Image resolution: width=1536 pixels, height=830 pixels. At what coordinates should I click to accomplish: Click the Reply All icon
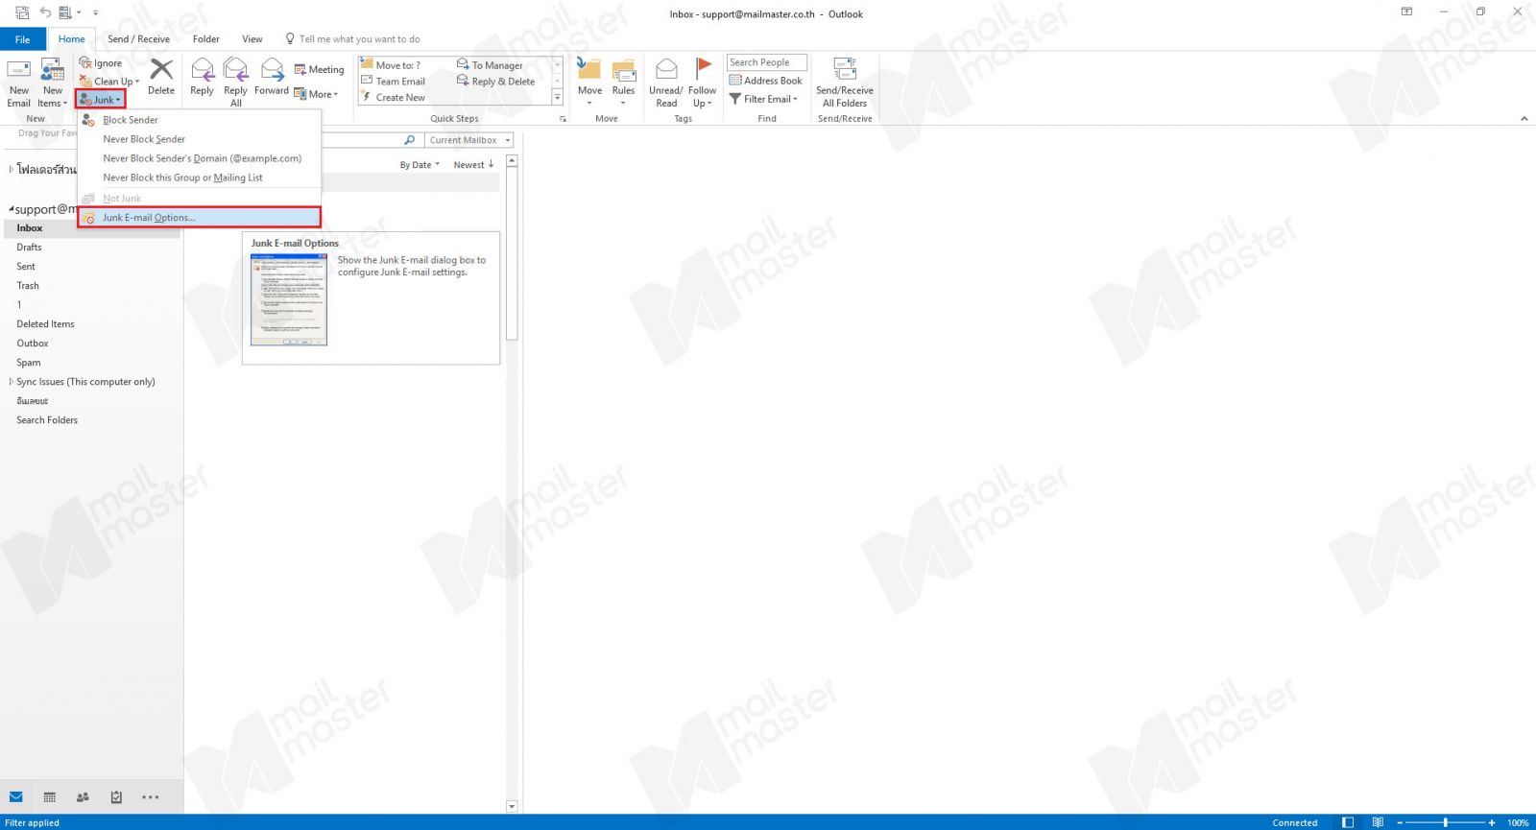coord(235,69)
